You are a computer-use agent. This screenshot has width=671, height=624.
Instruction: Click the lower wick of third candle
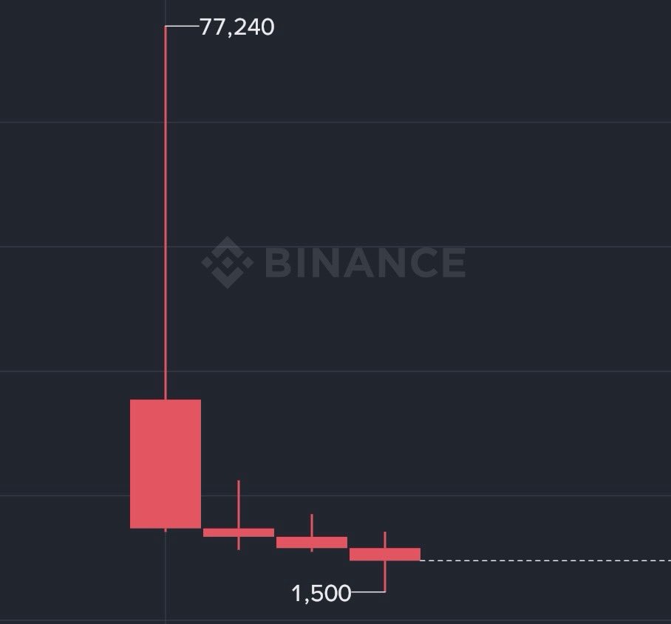point(312,550)
